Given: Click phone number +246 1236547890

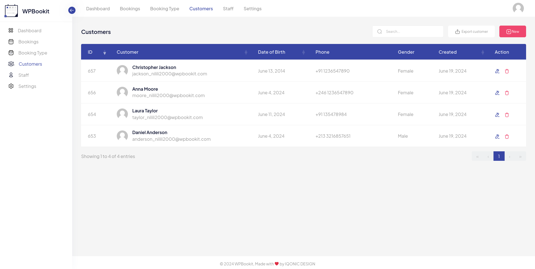Looking at the screenshot, I should [x=334, y=93].
